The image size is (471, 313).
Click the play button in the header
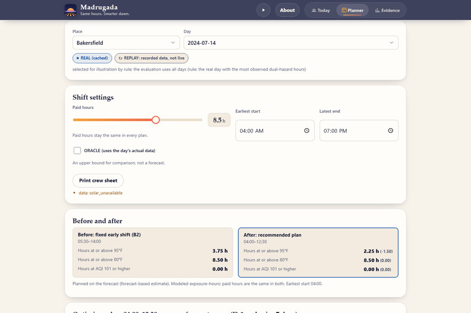point(264,10)
